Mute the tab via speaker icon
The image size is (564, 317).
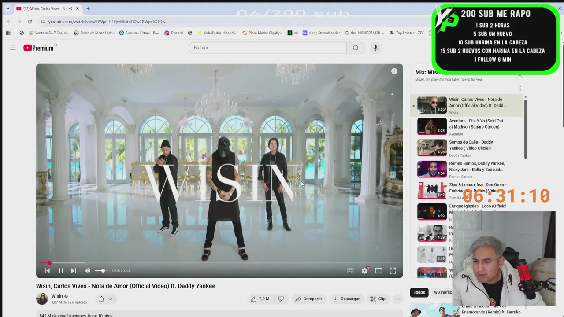(x=70, y=8)
